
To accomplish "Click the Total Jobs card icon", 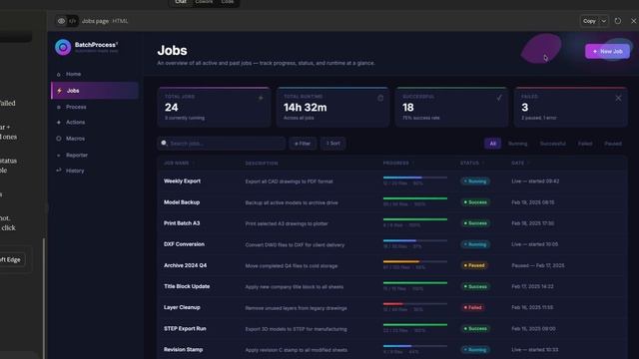I will pos(261,98).
